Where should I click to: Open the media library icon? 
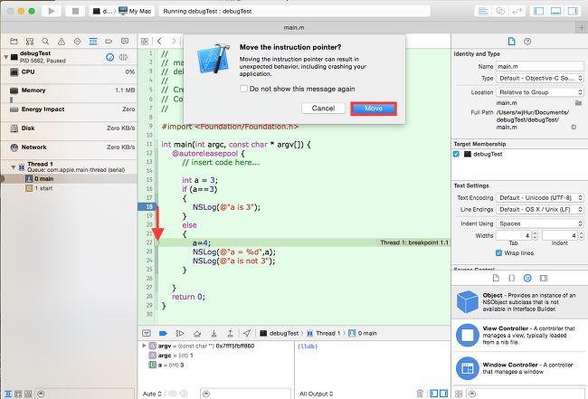(544, 278)
